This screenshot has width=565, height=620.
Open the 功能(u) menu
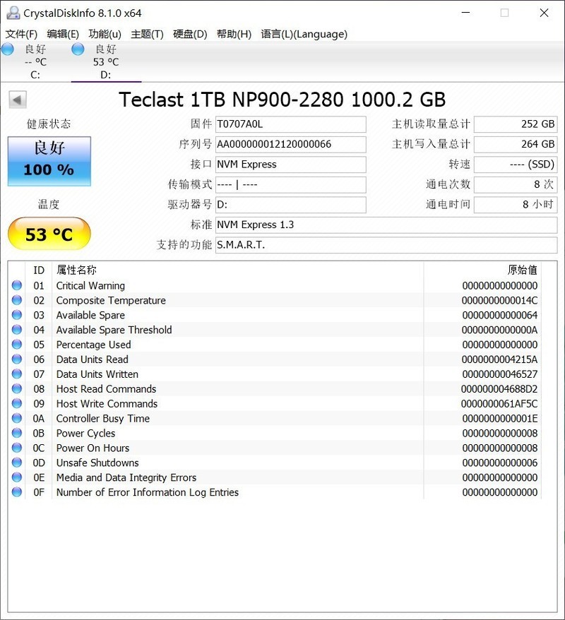107,34
